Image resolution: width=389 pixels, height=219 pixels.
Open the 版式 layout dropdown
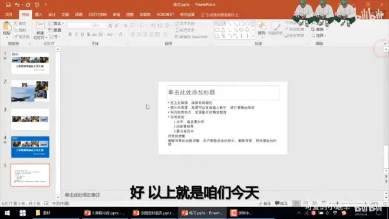point(57,24)
